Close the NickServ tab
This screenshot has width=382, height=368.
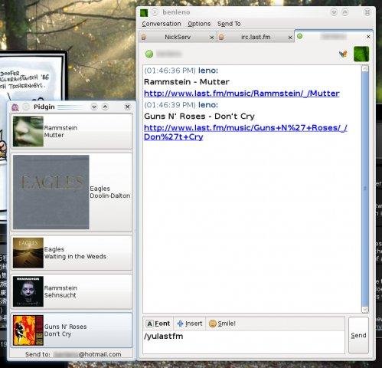(212, 38)
